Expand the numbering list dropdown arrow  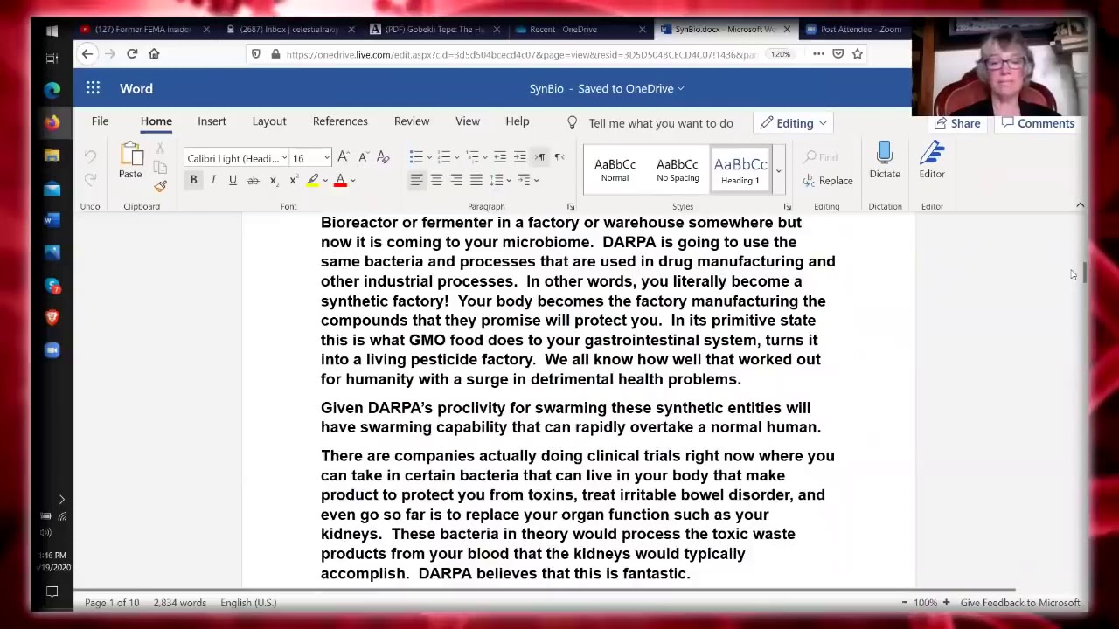(x=457, y=157)
